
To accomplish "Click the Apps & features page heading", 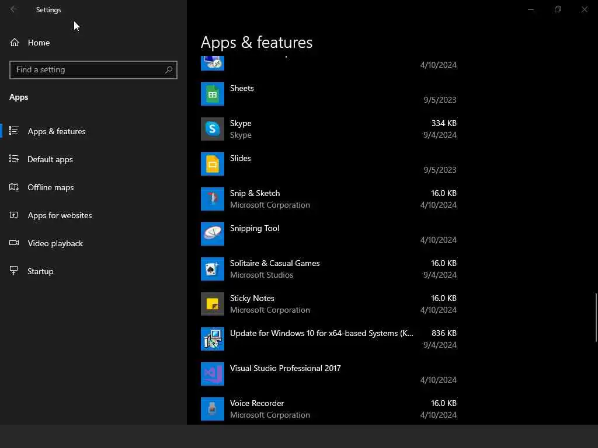I will pyautogui.click(x=256, y=42).
